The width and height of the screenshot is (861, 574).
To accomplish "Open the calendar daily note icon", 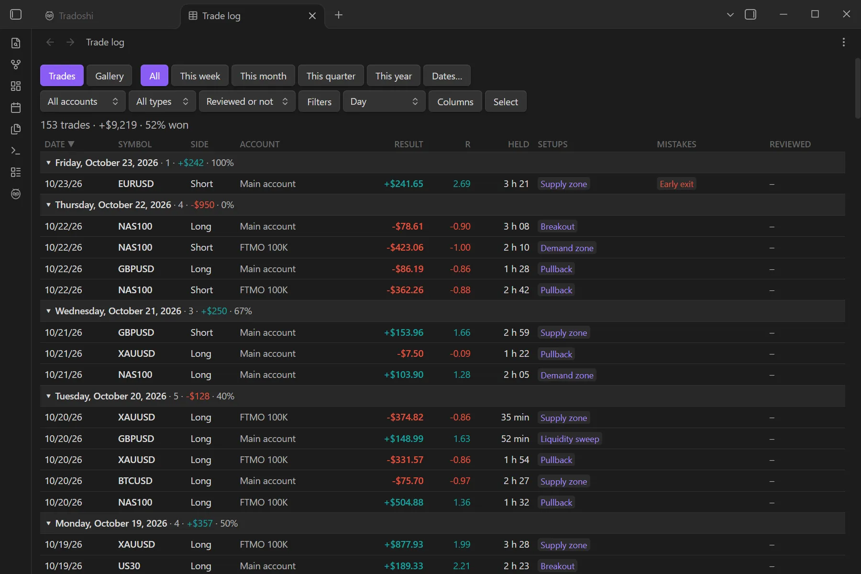I will point(16,108).
